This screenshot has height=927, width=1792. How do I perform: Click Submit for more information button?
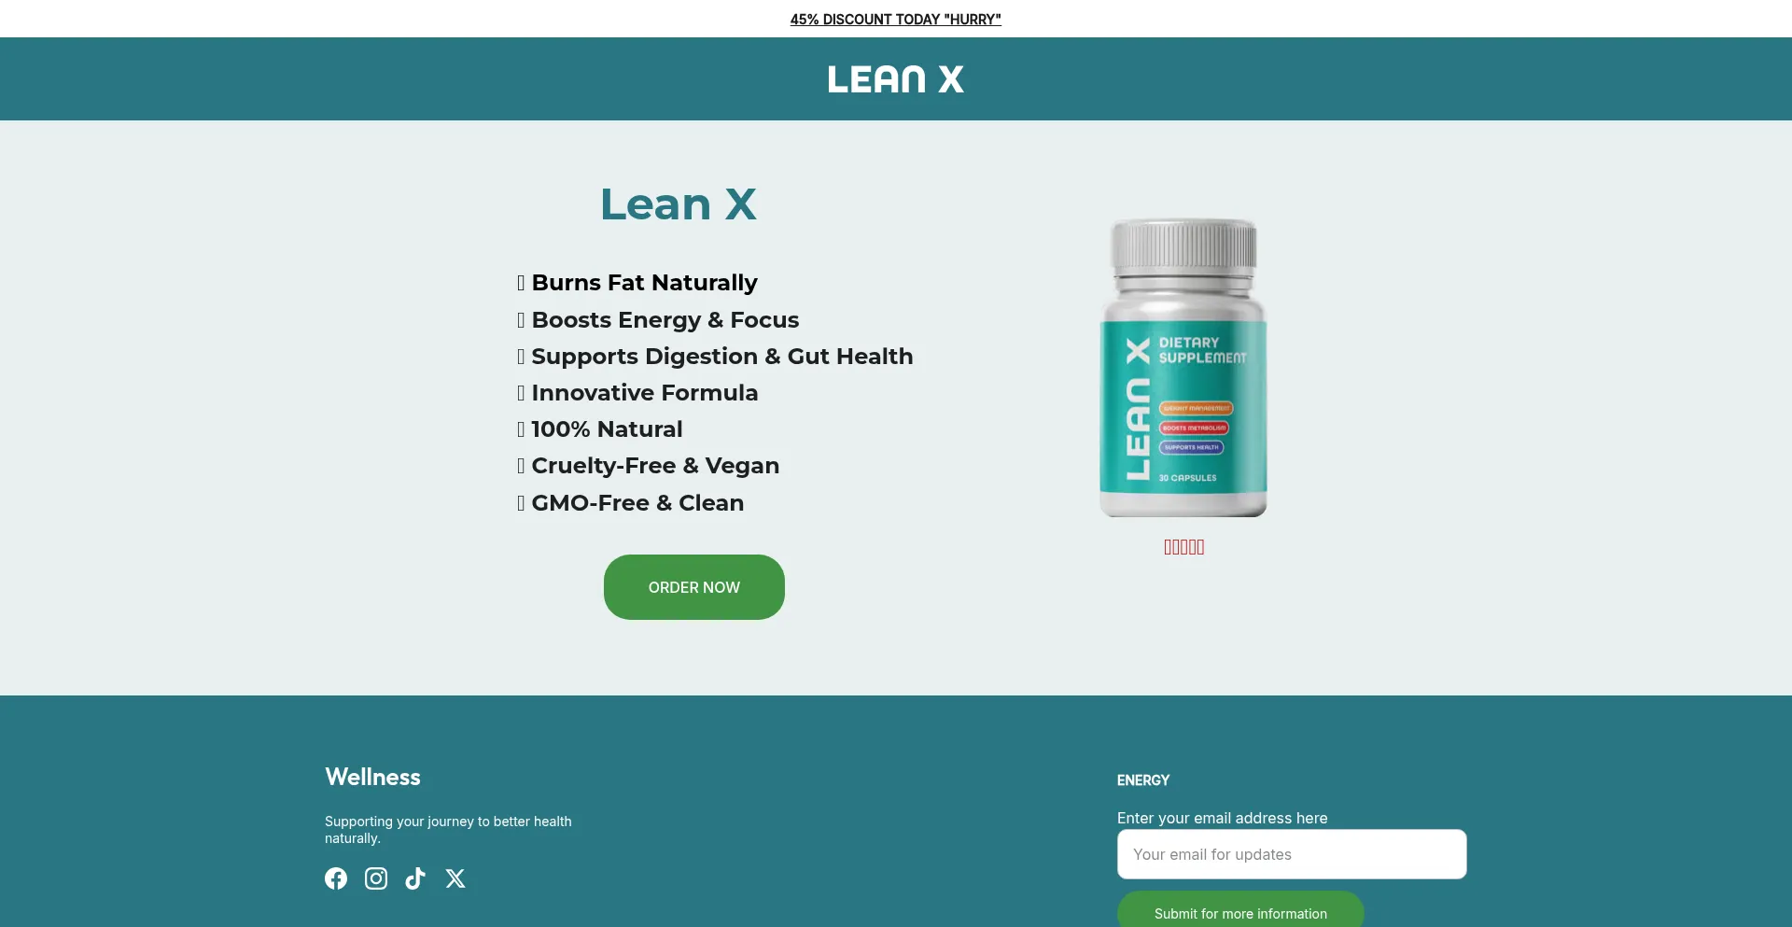[1240, 911]
